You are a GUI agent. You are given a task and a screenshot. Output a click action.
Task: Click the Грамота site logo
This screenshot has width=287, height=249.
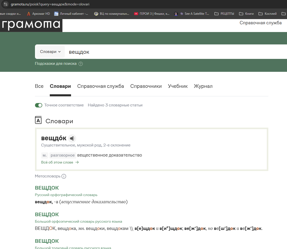click(31, 25)
